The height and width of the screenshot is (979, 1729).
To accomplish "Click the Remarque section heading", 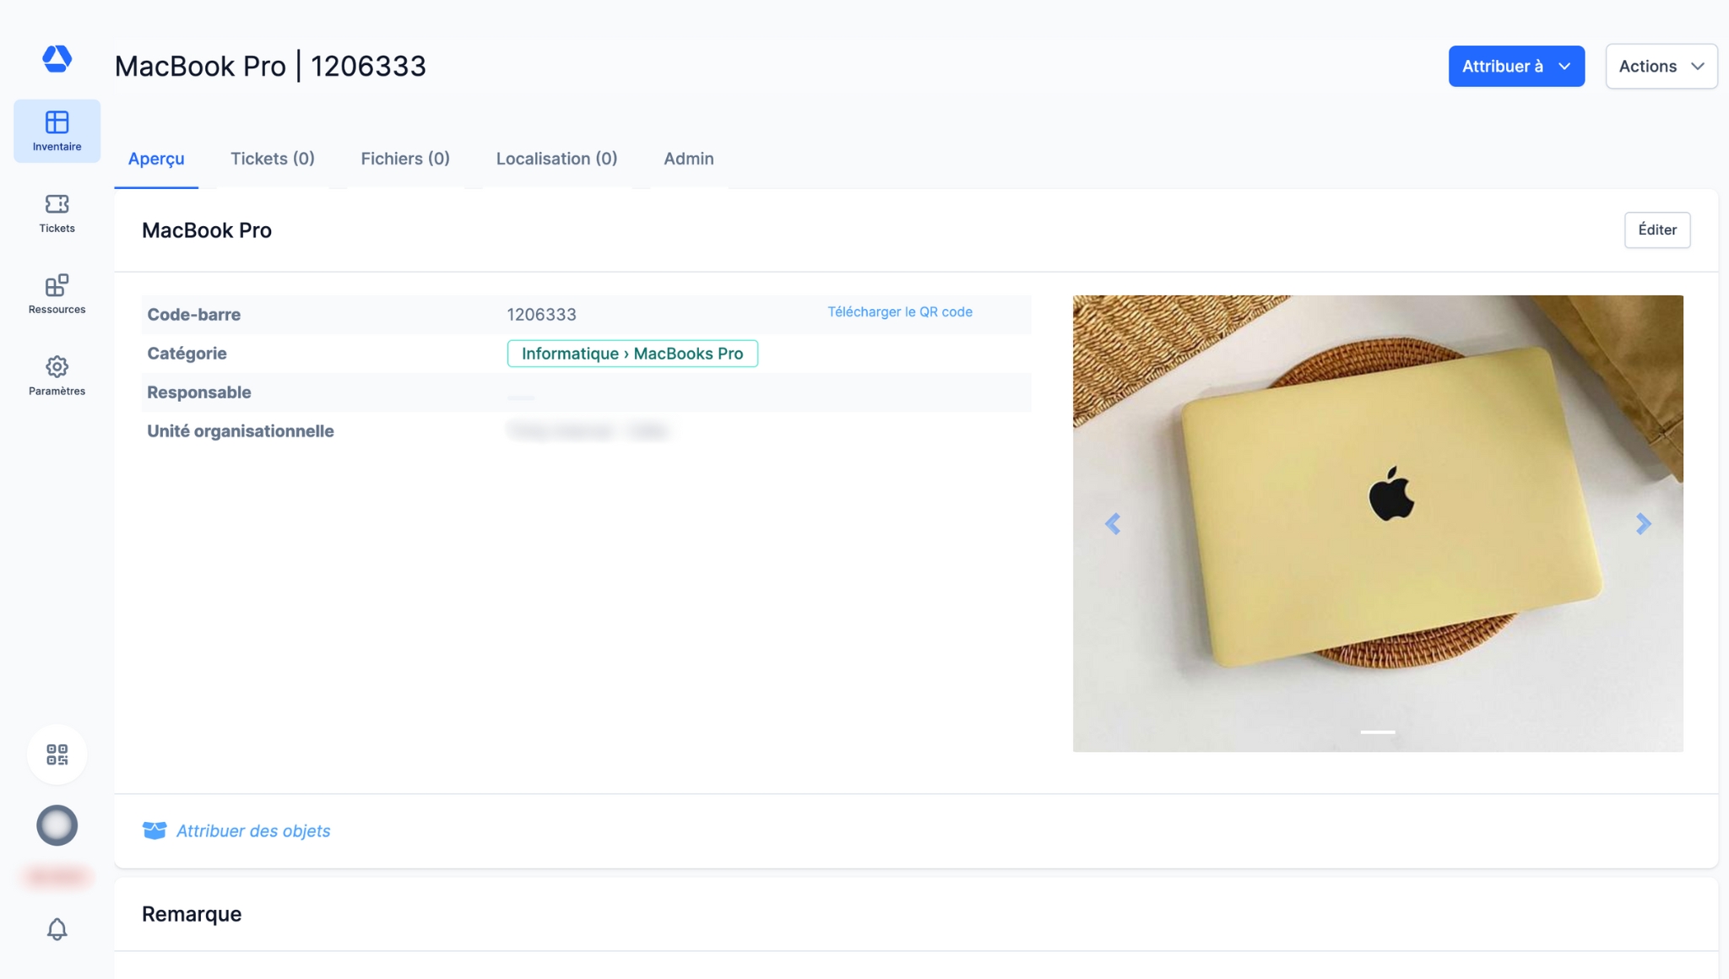I will click(192, 914).
